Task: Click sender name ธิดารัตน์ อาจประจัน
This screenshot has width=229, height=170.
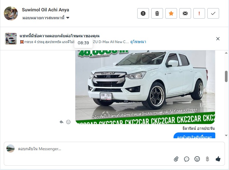Action: (199, 128)
